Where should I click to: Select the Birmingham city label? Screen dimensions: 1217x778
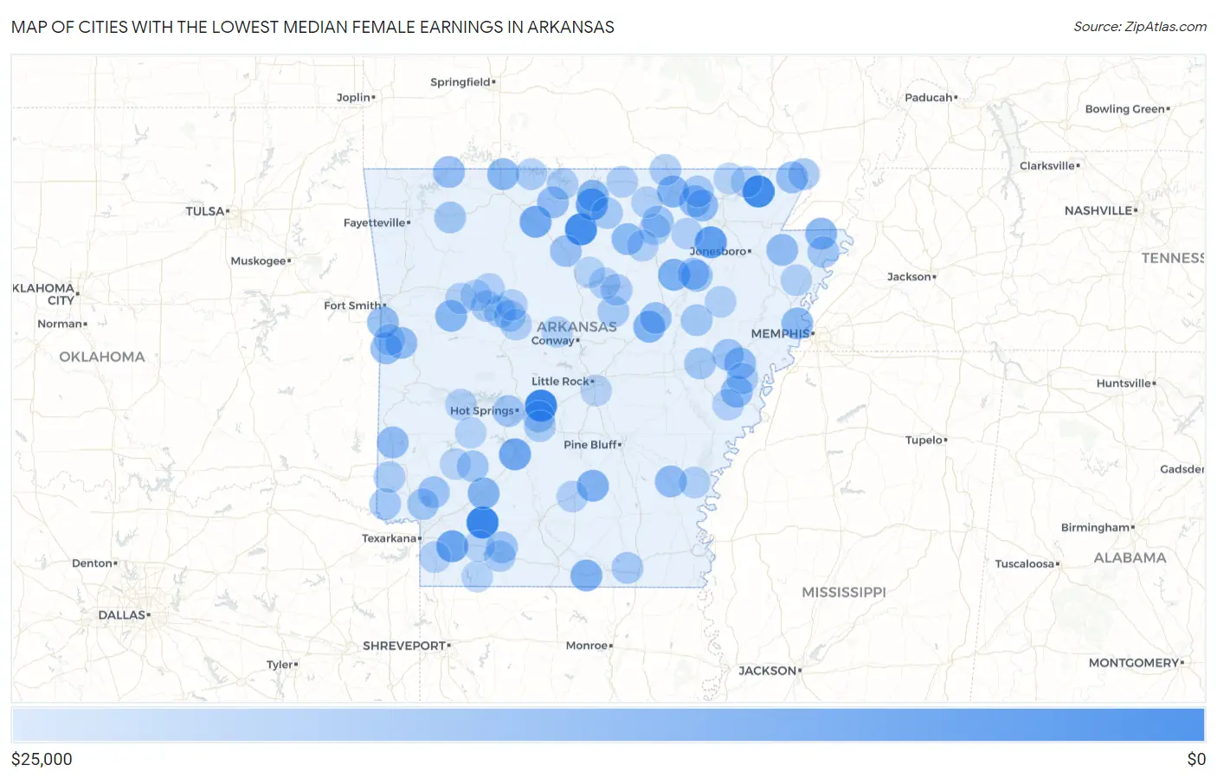1095,528
